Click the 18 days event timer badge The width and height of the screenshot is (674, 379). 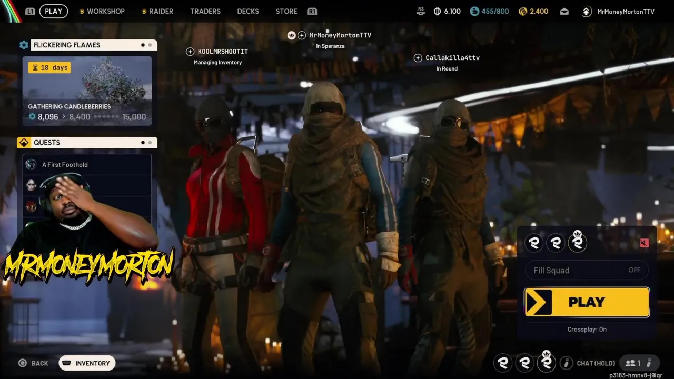click(x=49, y=67)
